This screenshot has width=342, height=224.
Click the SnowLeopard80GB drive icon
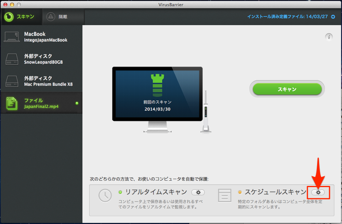pos(12,59)
